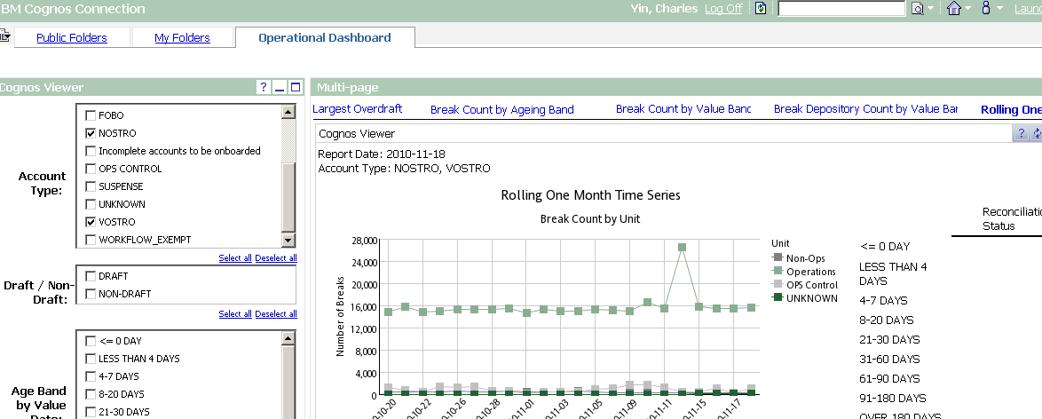The width and height of the screenshot is (1042, 419).
Task: Click the Log Off link
Action: 723,9
